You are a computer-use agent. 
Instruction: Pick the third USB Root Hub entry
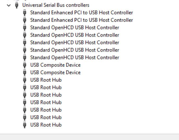[x=46, y=95]
